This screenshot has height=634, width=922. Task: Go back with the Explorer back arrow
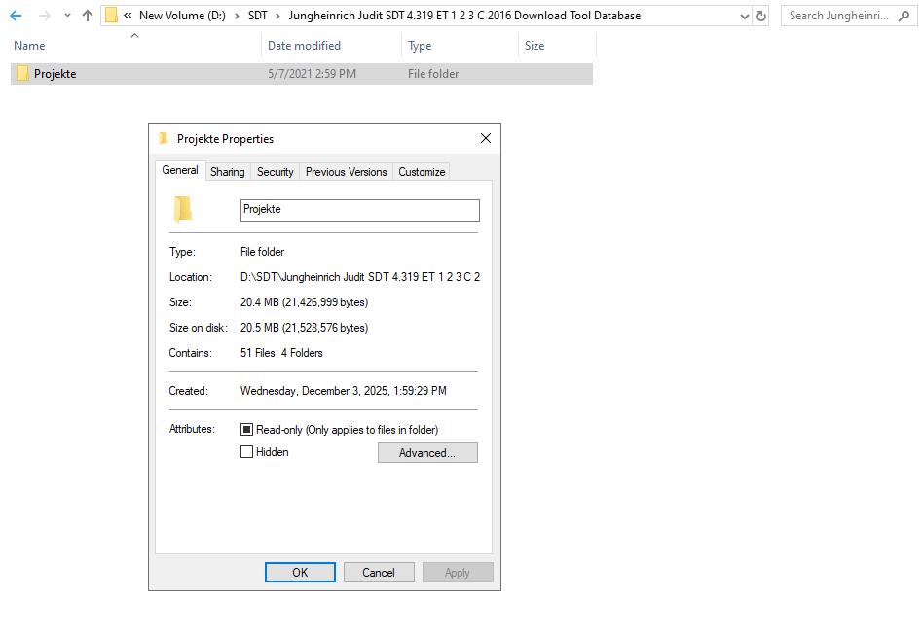(x=16, y=16)
